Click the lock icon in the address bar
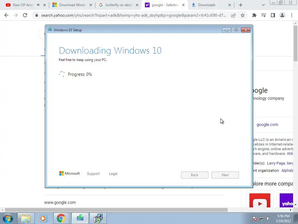The height and width of the screenshot is (224, 298). pyautogui.click(x=37, y=15)
